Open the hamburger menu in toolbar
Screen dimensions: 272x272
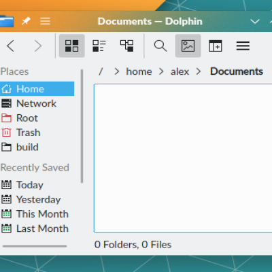(x=243, y=46)
